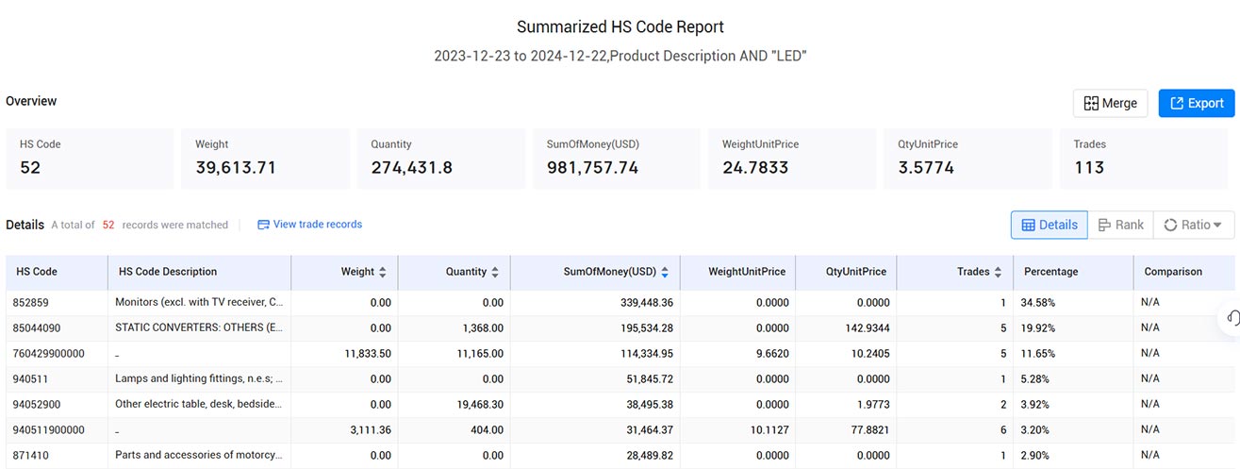
Task: Select HS code 940511900000 cell
Action: pos(48,430)
